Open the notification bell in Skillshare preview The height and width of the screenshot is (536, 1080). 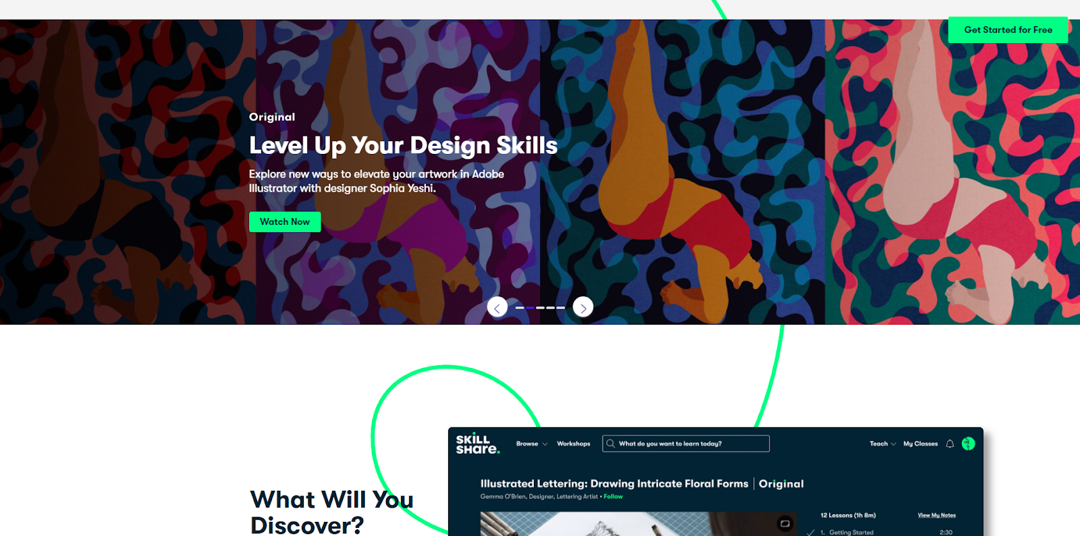tap(950, 444)
